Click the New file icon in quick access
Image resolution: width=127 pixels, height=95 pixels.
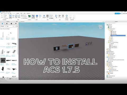(4, 13)
